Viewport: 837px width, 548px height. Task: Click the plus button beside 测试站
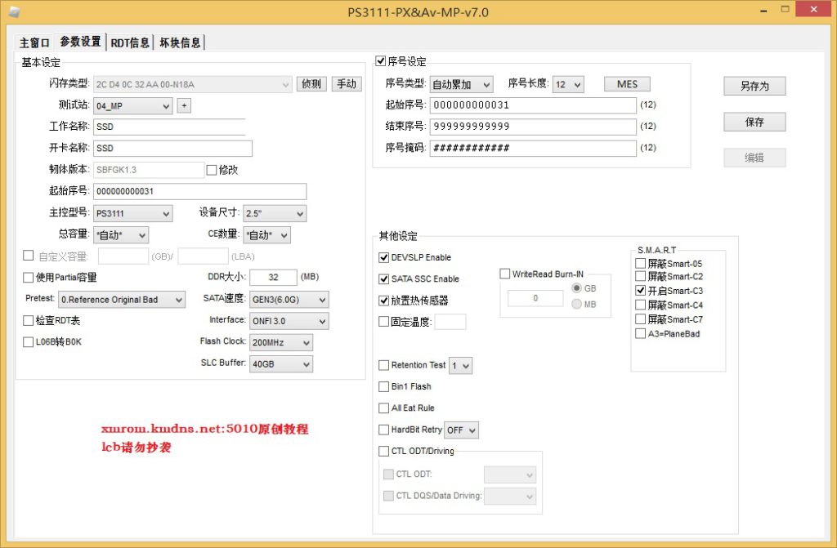click(184, 105)
